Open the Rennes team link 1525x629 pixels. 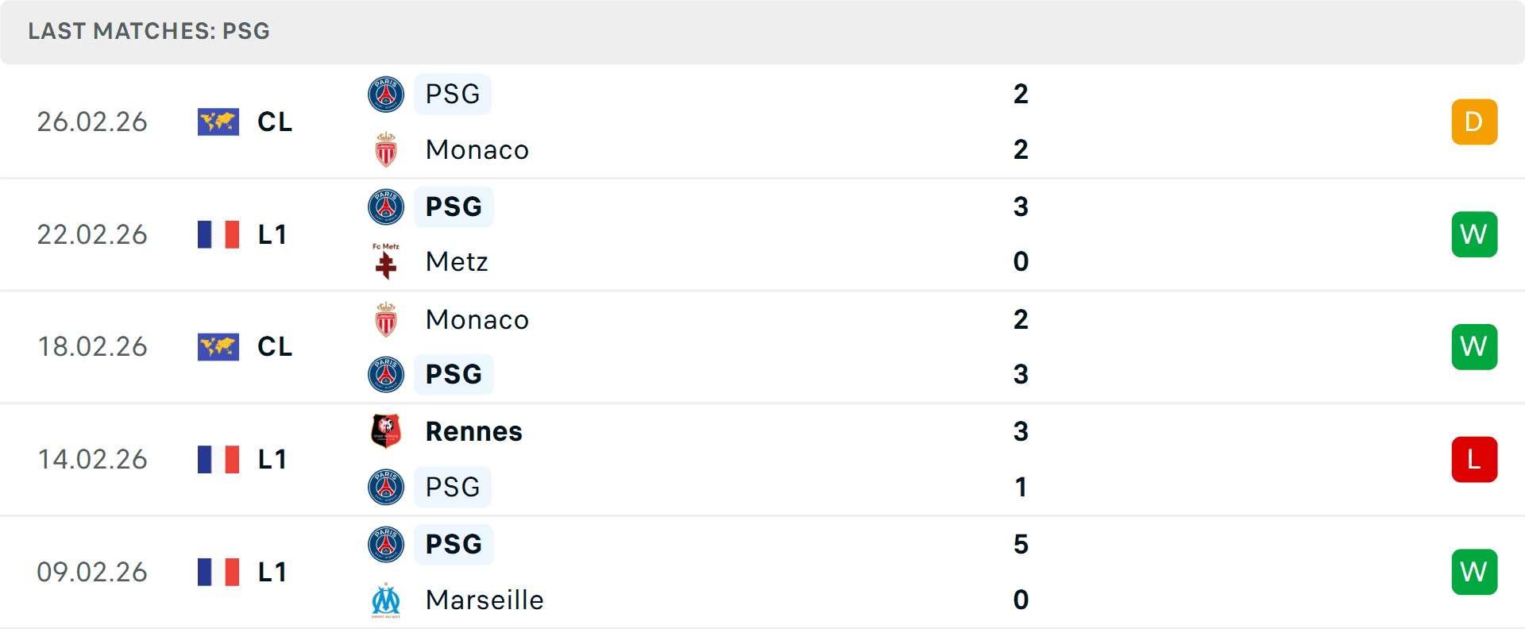[x=473, y=431]
